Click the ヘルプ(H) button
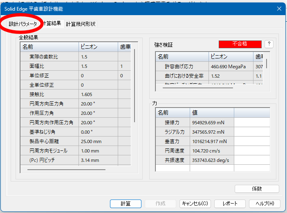 point(265,204)
